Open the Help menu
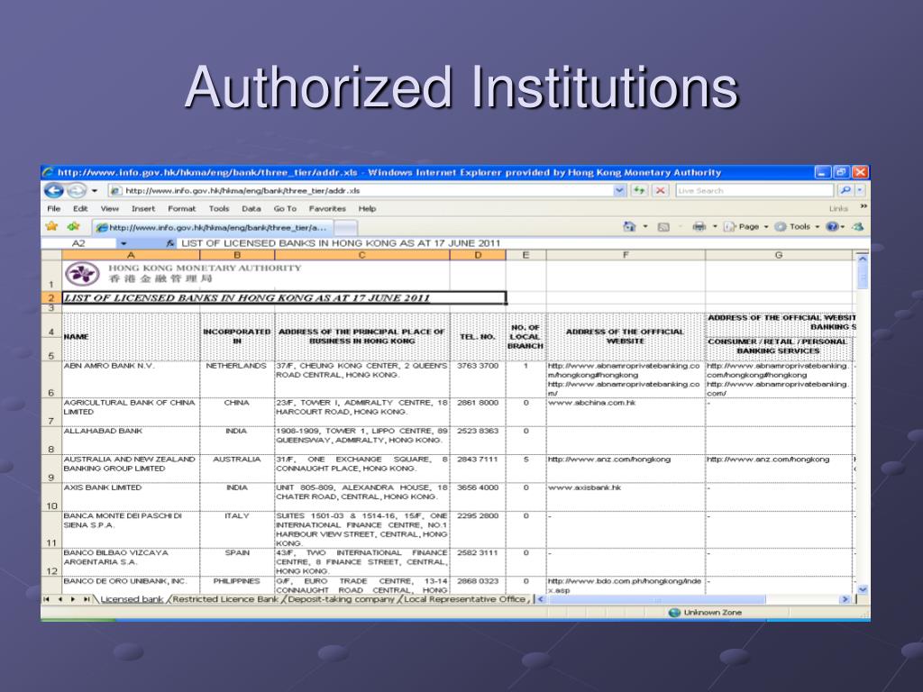 point(367,208)
